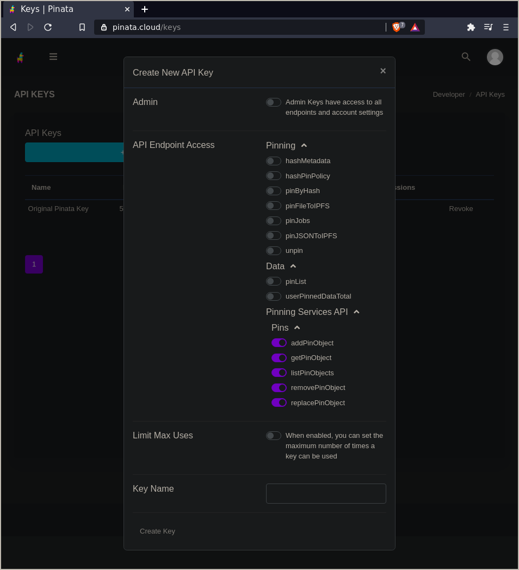519x570 pixels.
Task: Click the back navigation arrow
Action: 13,27
